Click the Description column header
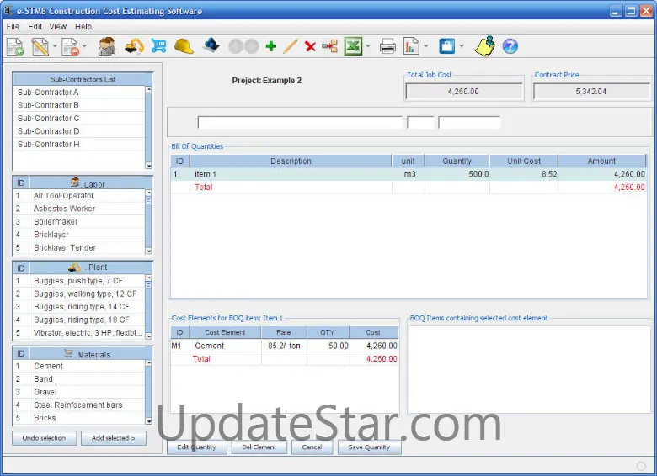This screenshot has height=476, width=657. click(x=291, y=161)
